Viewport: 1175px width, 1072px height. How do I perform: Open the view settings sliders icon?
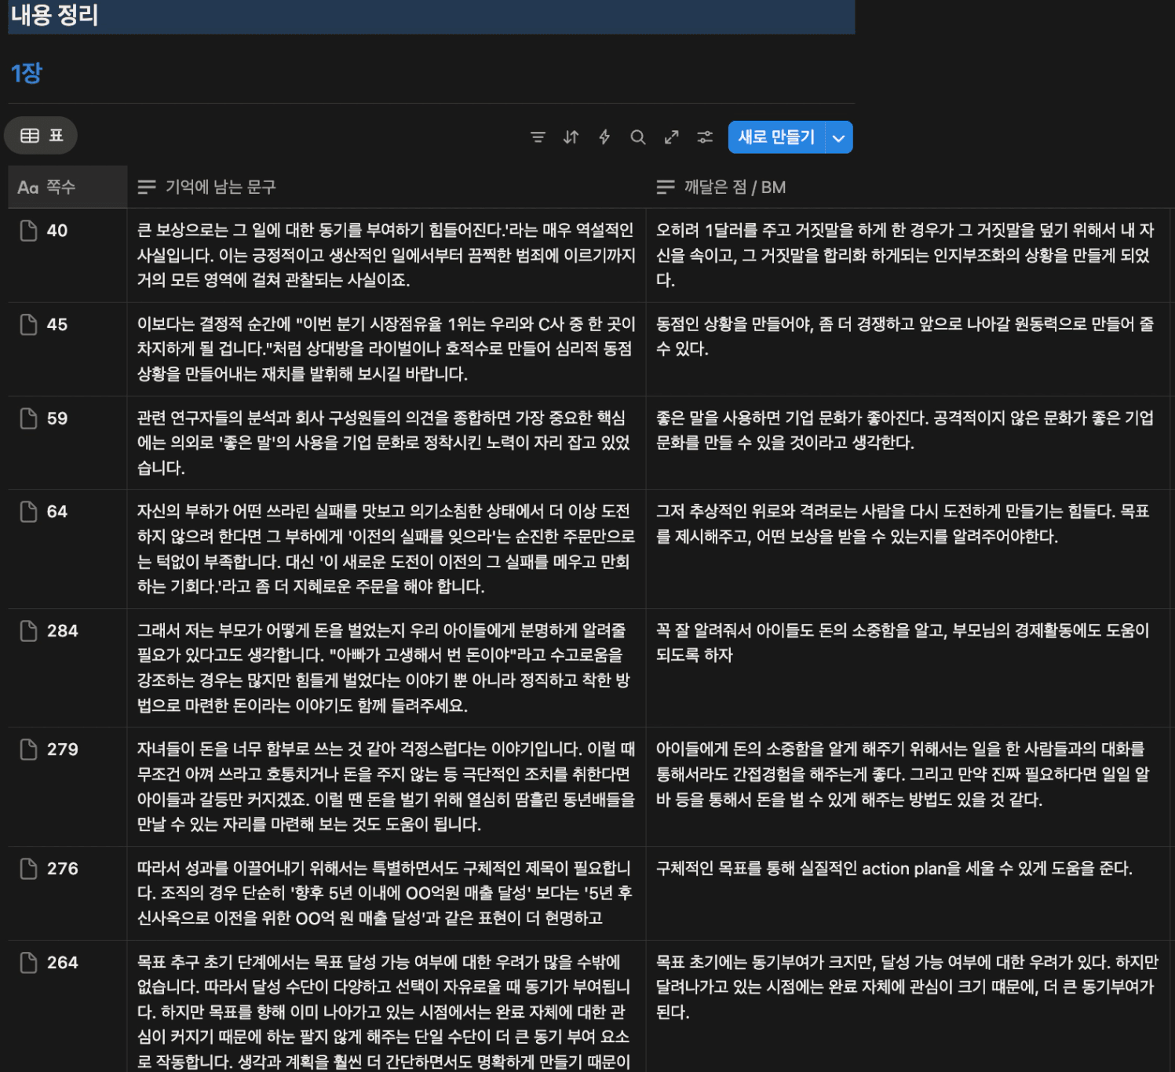705,137
